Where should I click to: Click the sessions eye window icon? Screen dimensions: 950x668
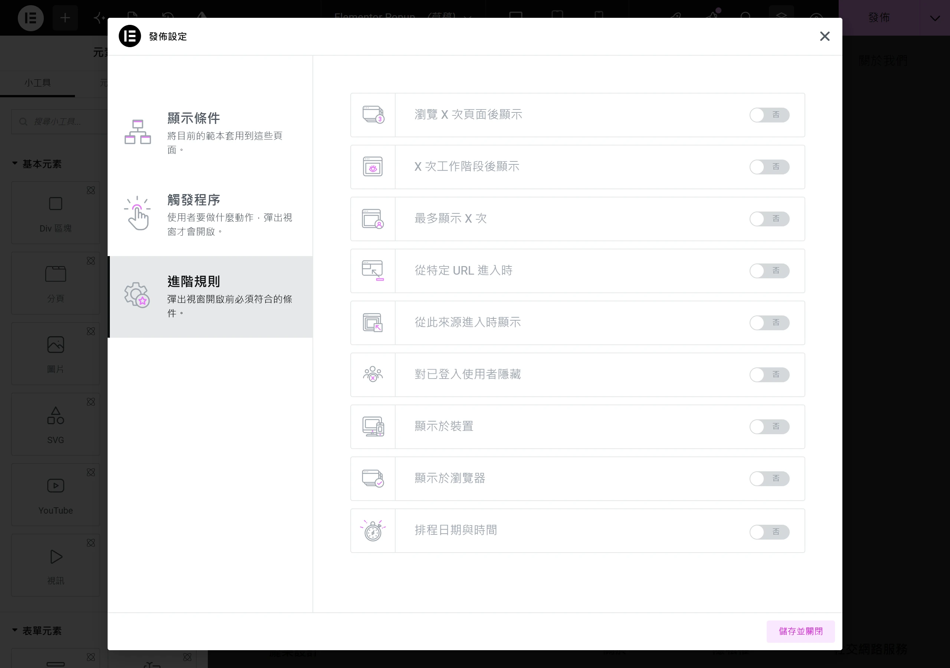pyautogui.click(x=373, y=167)
